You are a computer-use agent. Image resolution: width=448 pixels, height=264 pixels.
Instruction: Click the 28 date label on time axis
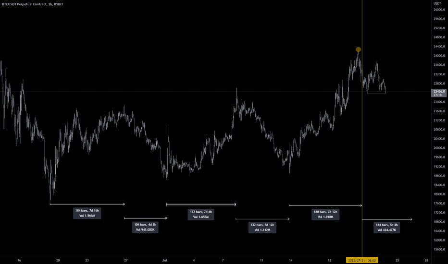pos(426,260)
